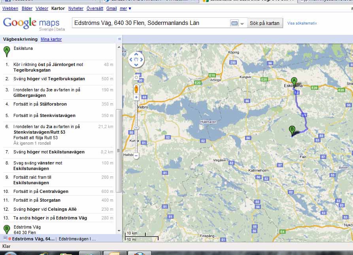The height and width of the screenshot is (255, 353).
Task: Select step 11 Fortsätt in på Storgatan
Action: tap(58, 200)
